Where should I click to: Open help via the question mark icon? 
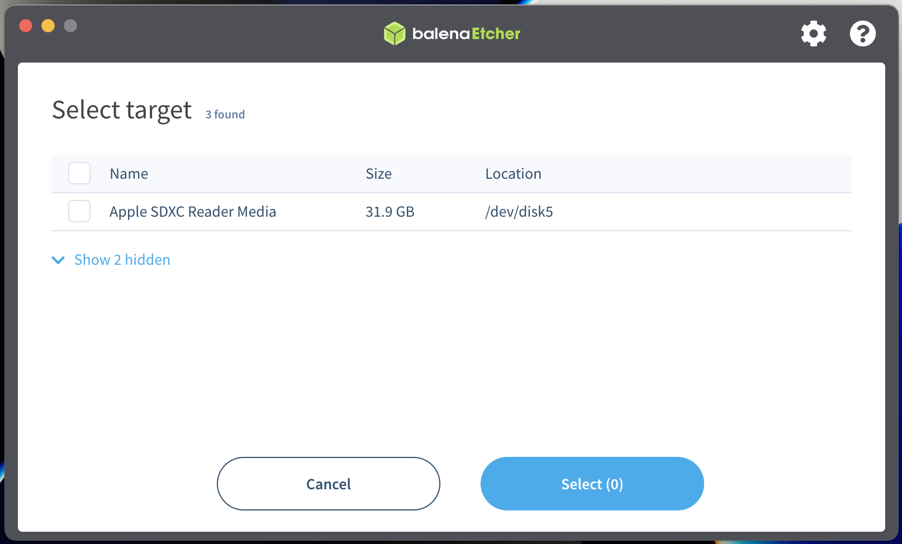click(862, 34)
